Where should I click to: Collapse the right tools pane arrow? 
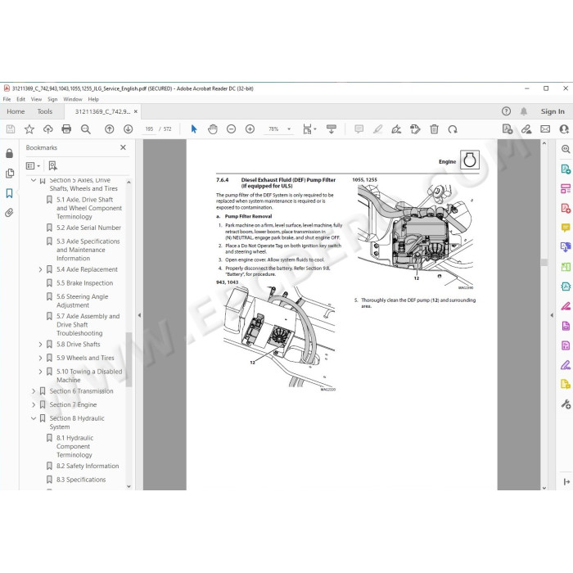[552, 315]
